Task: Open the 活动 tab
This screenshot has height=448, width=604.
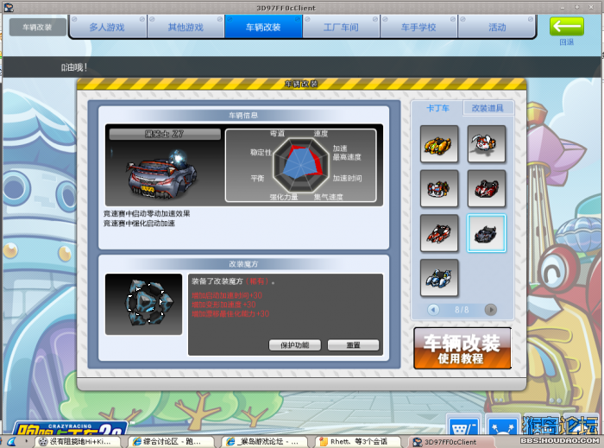Action: pyautogui.click(x=497, y=27)
